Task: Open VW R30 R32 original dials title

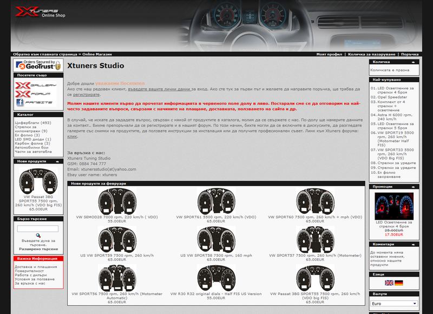Action: pyautogui.click(x=216, y=294)
